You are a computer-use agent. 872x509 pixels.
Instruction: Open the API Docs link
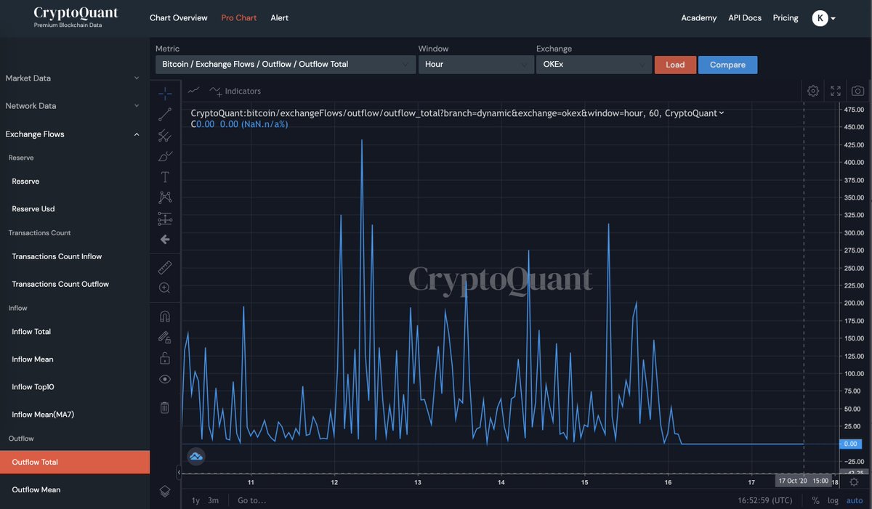[x=745, y=18]
